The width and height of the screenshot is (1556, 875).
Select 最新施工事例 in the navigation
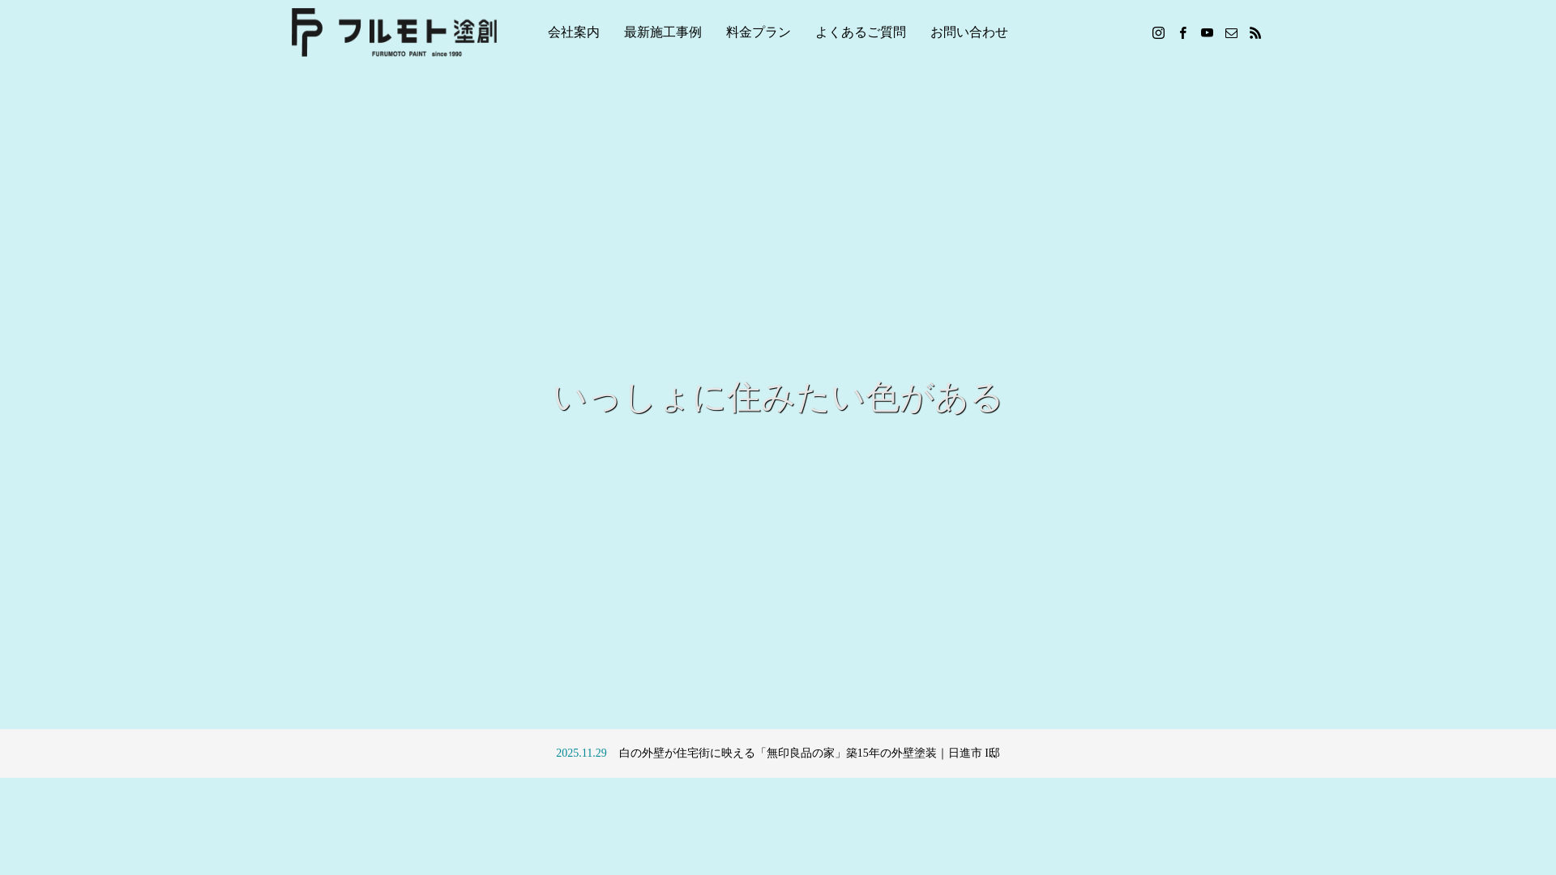tap(662, 32)
